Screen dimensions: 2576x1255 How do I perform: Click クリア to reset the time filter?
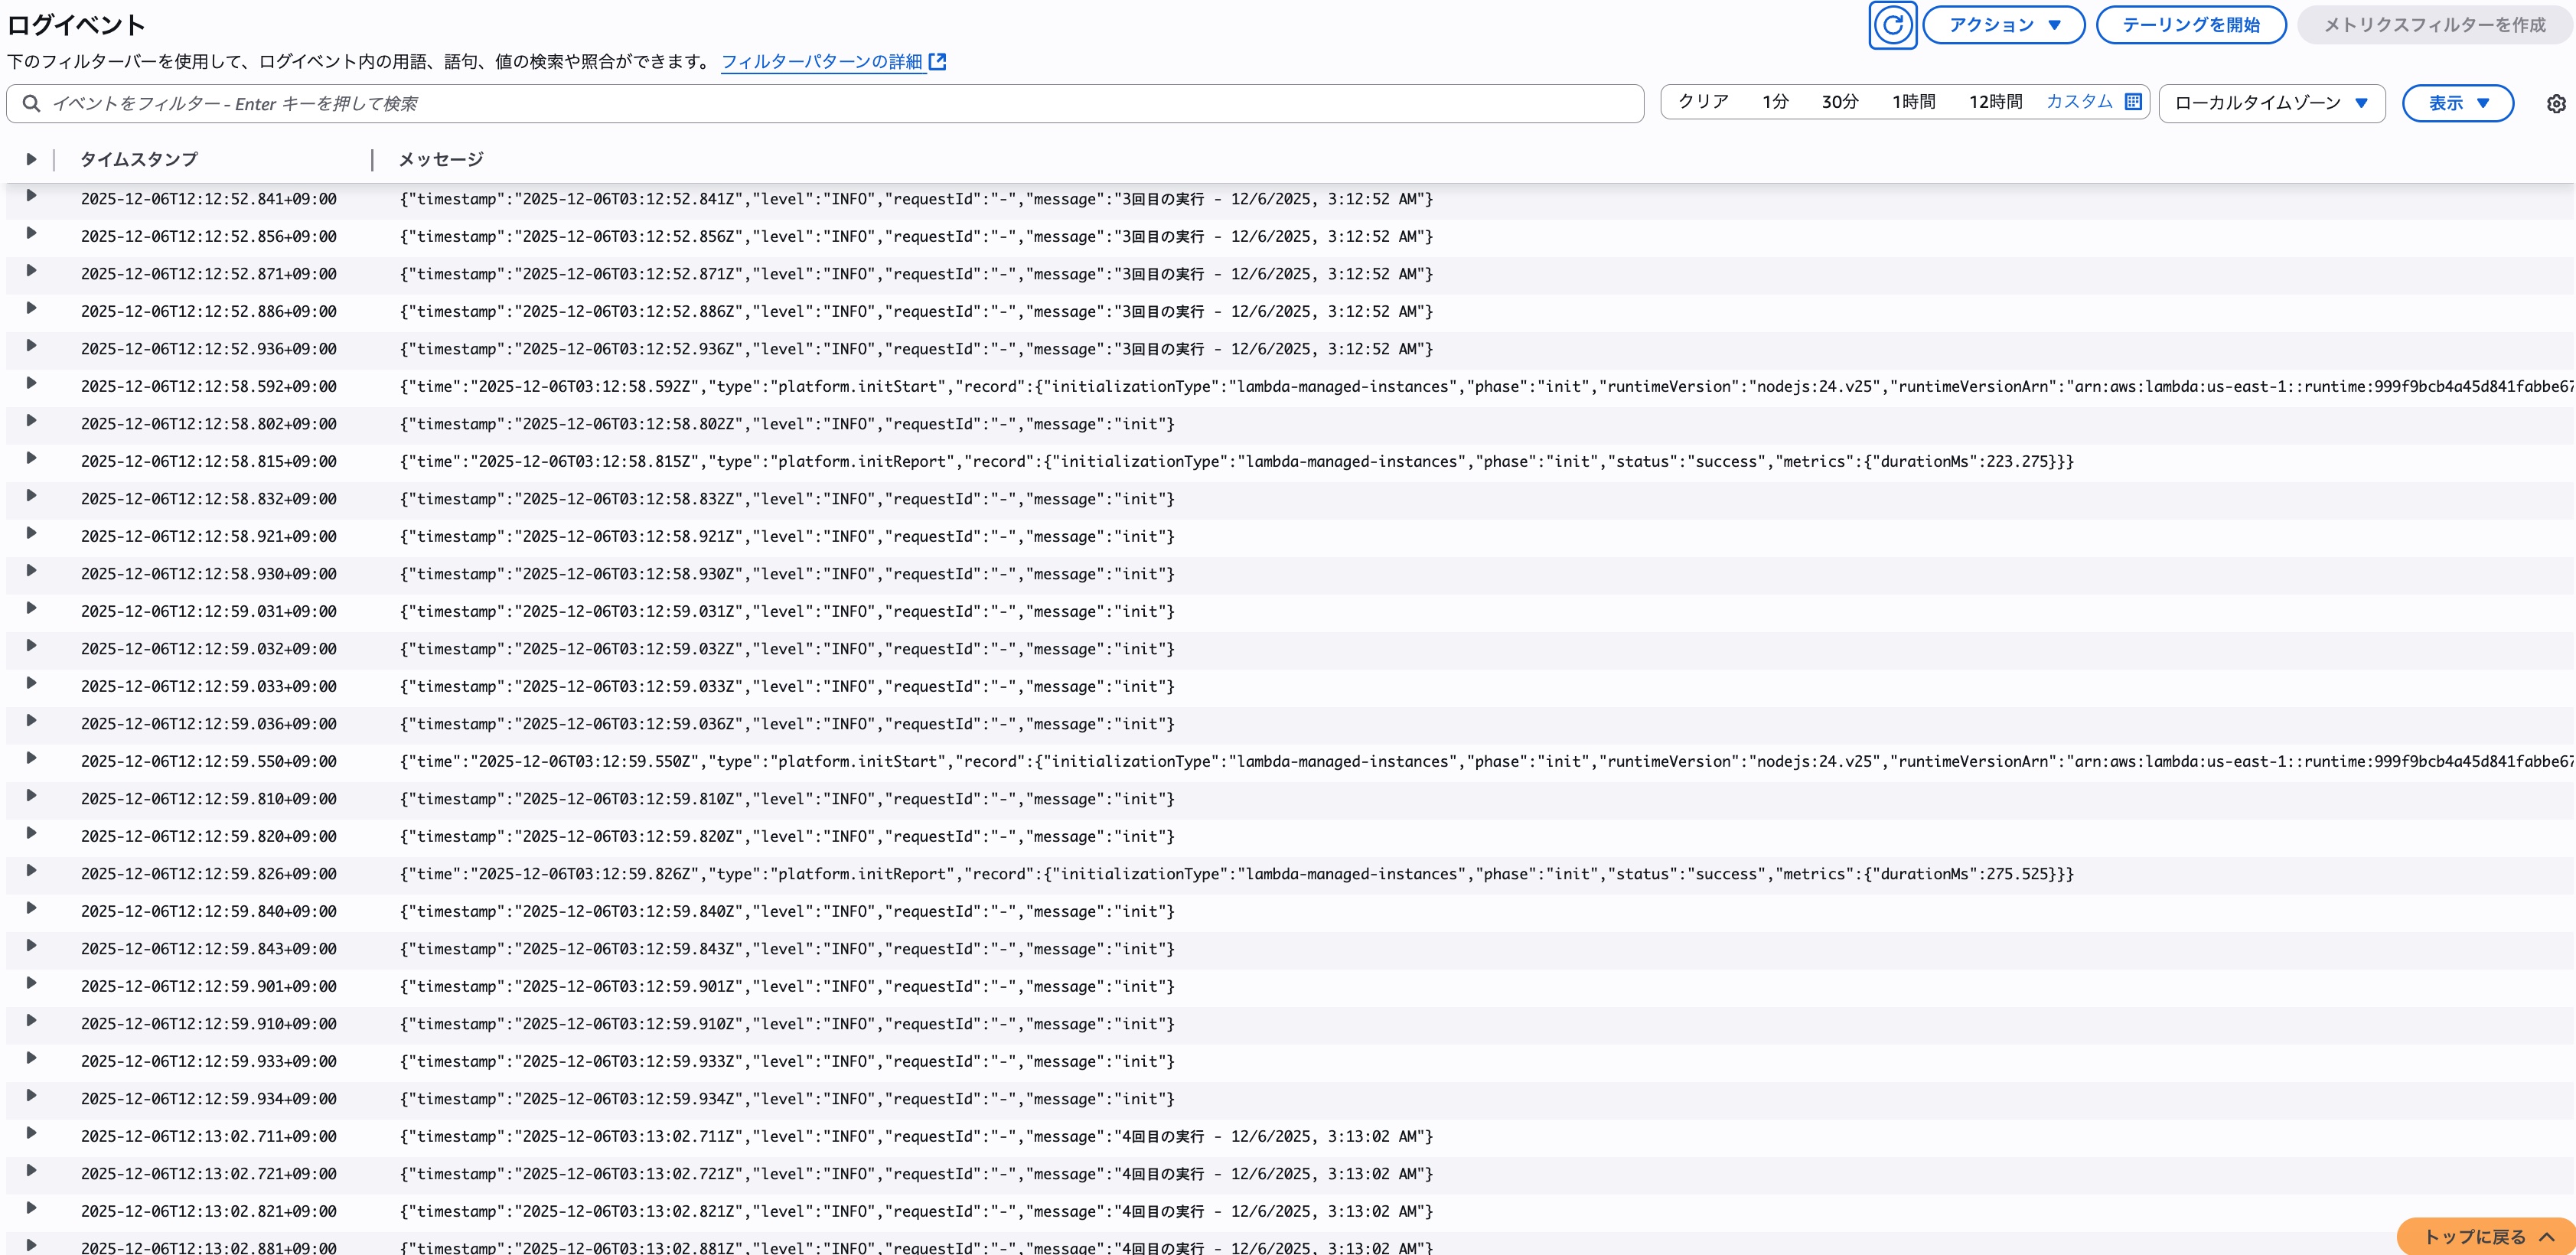pos(1703,101)
